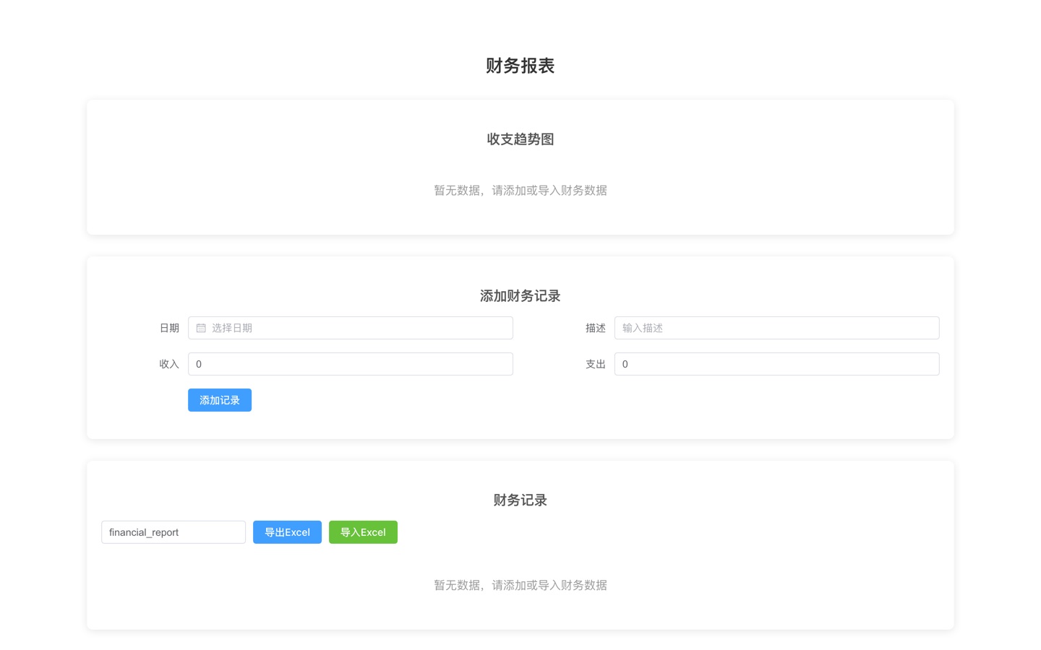Click the 财务报表 page title
Viewport: 1041px width, 650px height.
pos(520,66)
